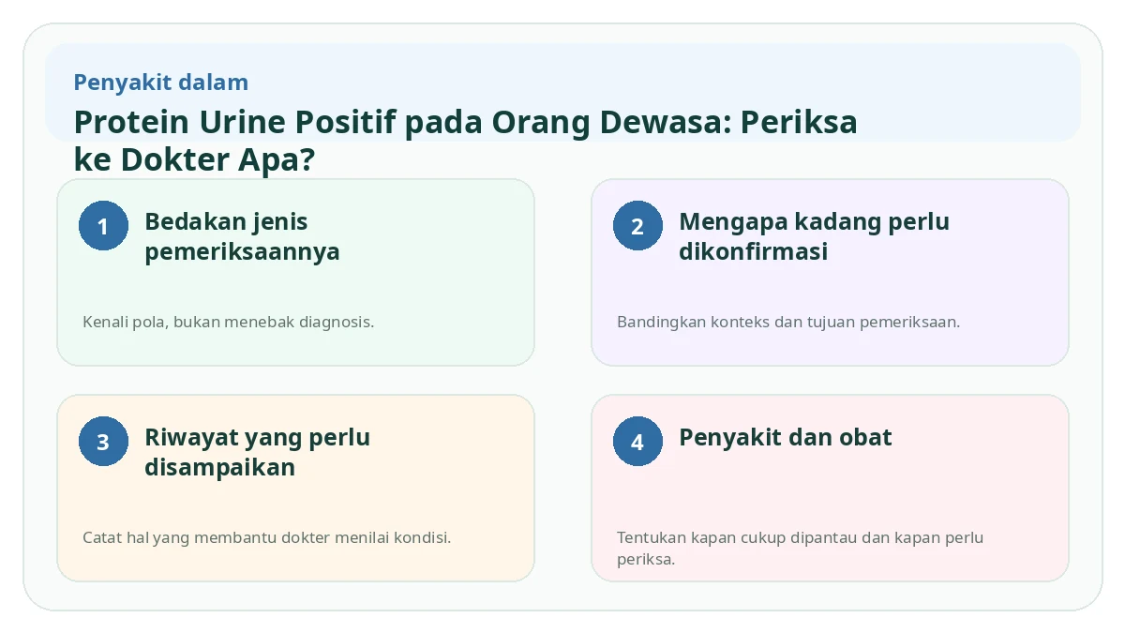
Task: Open the 'Bedakan jenis pemeriksaannya' heading
Action: pyautogui.click(x=242, y=236)
